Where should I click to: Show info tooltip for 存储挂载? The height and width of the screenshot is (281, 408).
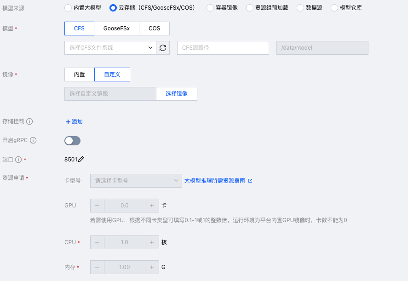coord(29,121)
